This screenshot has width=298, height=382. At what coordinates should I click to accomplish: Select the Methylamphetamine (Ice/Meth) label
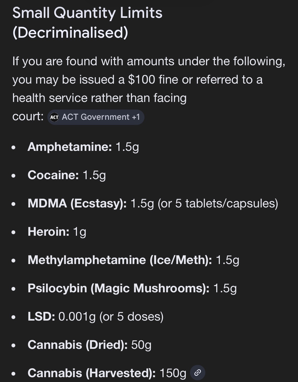[x=119, y=260]
